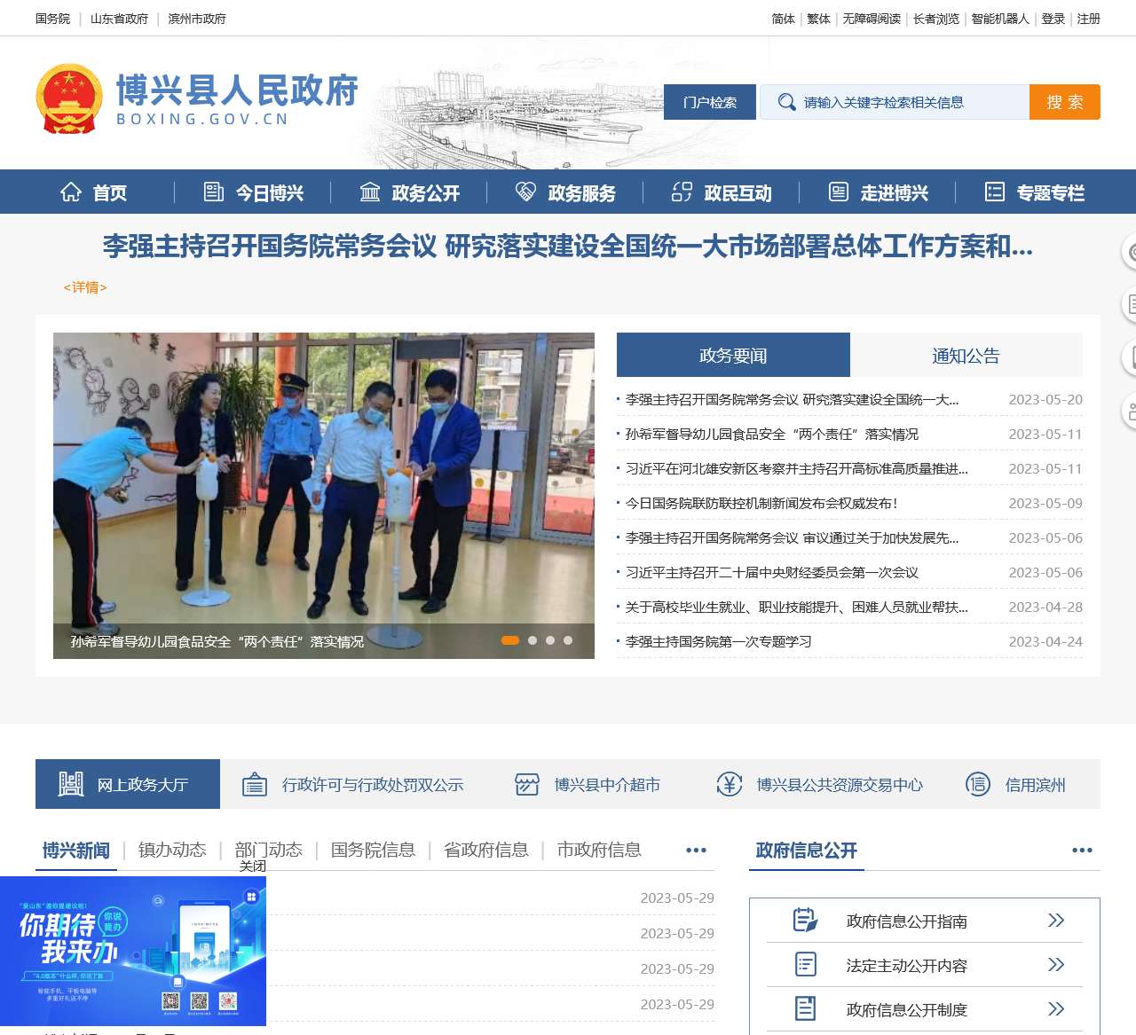The height and width of the screenshot is (1035, 1136).
Task: Open the 镇办动态 news tab
Action: [x=172, y=850]
